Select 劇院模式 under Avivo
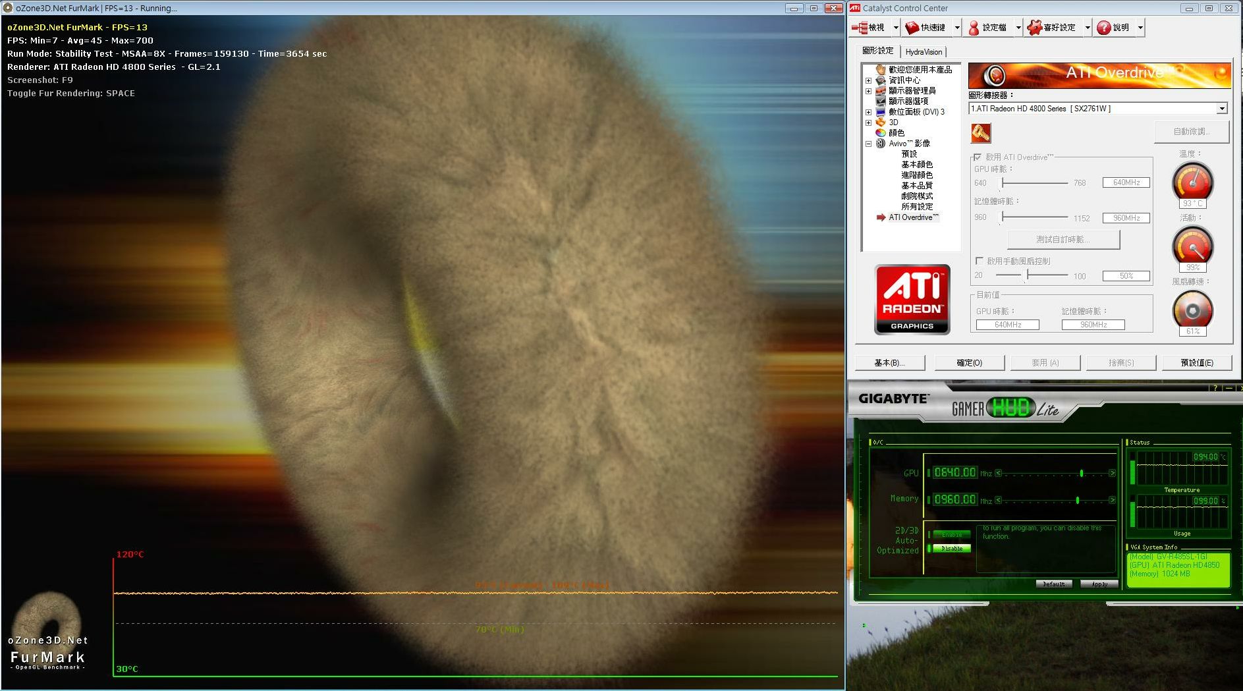 [917, 196]
